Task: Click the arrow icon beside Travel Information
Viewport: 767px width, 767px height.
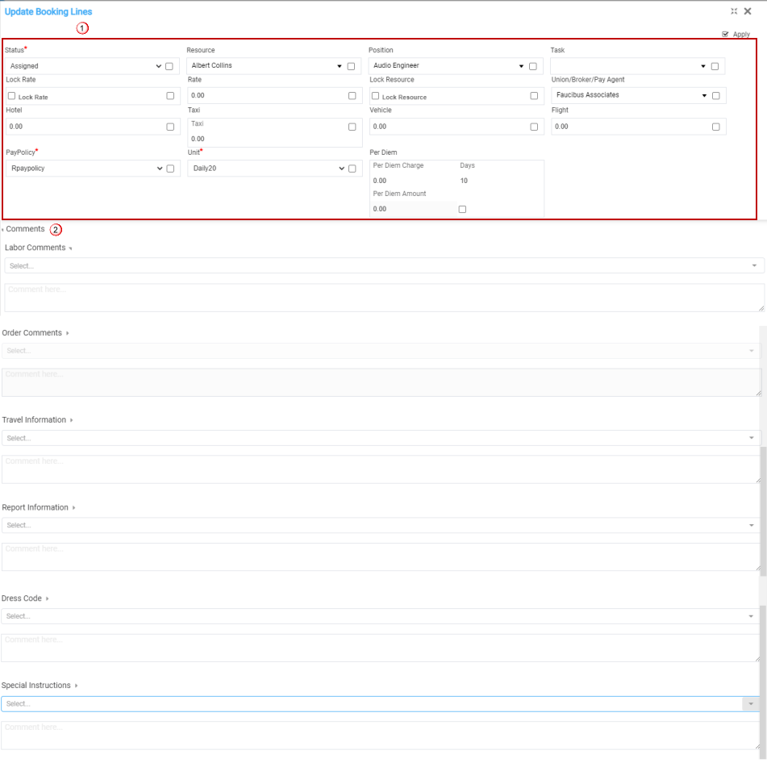Action: tap(72, 420)
